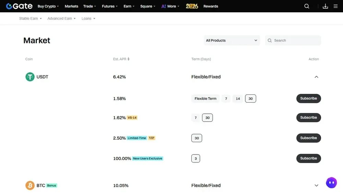The height and width of the screenshot is (196, 343).
Task: Select 30-day term in 2.50% row
Action: tap(197, 138)
